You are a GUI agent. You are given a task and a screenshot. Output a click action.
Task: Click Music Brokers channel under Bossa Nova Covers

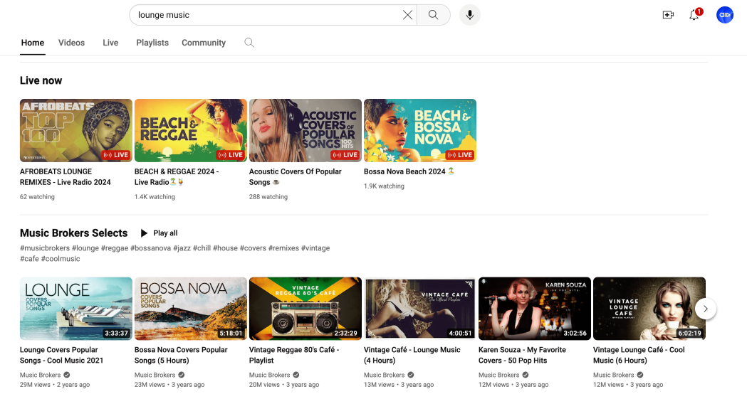(x=155, y=375)
